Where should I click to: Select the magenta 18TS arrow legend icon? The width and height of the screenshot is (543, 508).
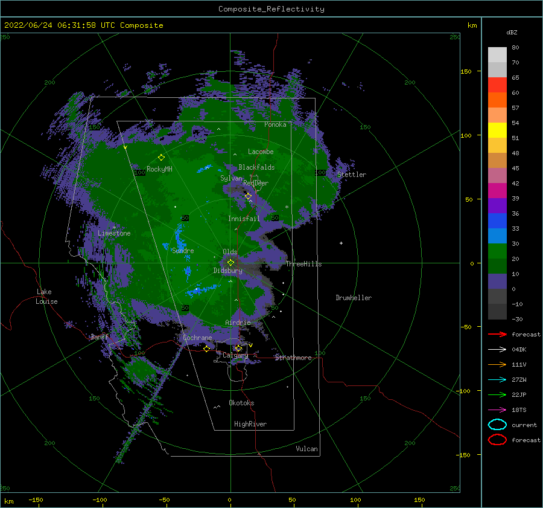(x=497, y=410)
